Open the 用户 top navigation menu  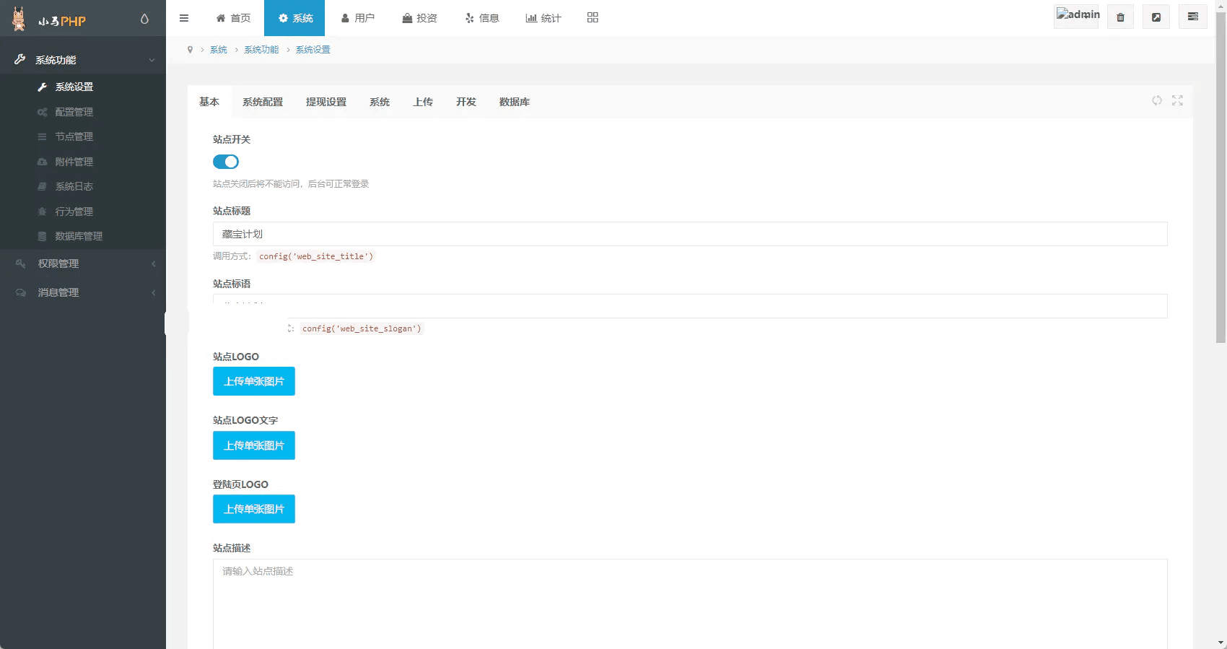[358, 18]
